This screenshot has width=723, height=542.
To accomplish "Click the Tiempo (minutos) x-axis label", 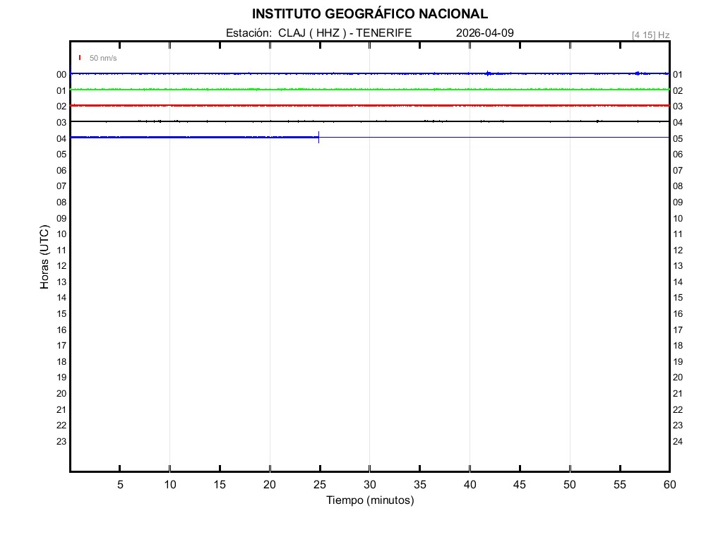I will [x=369, y=500].
